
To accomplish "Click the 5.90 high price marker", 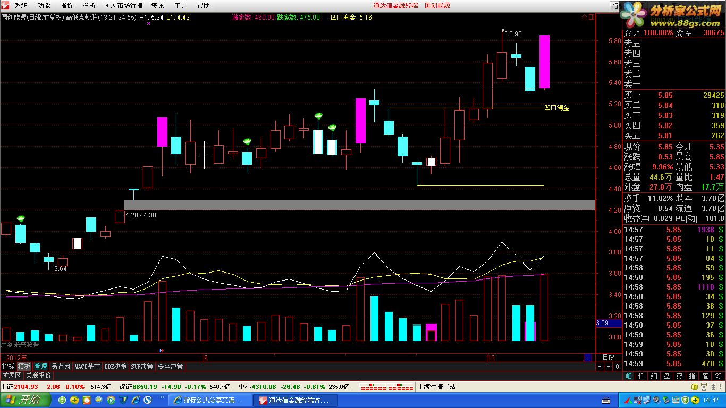I will point(515,34).
